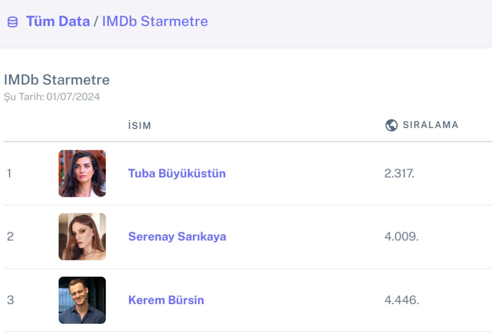Select the ranking value 4.446.
The image size is (492, 332).
[402, 300]
